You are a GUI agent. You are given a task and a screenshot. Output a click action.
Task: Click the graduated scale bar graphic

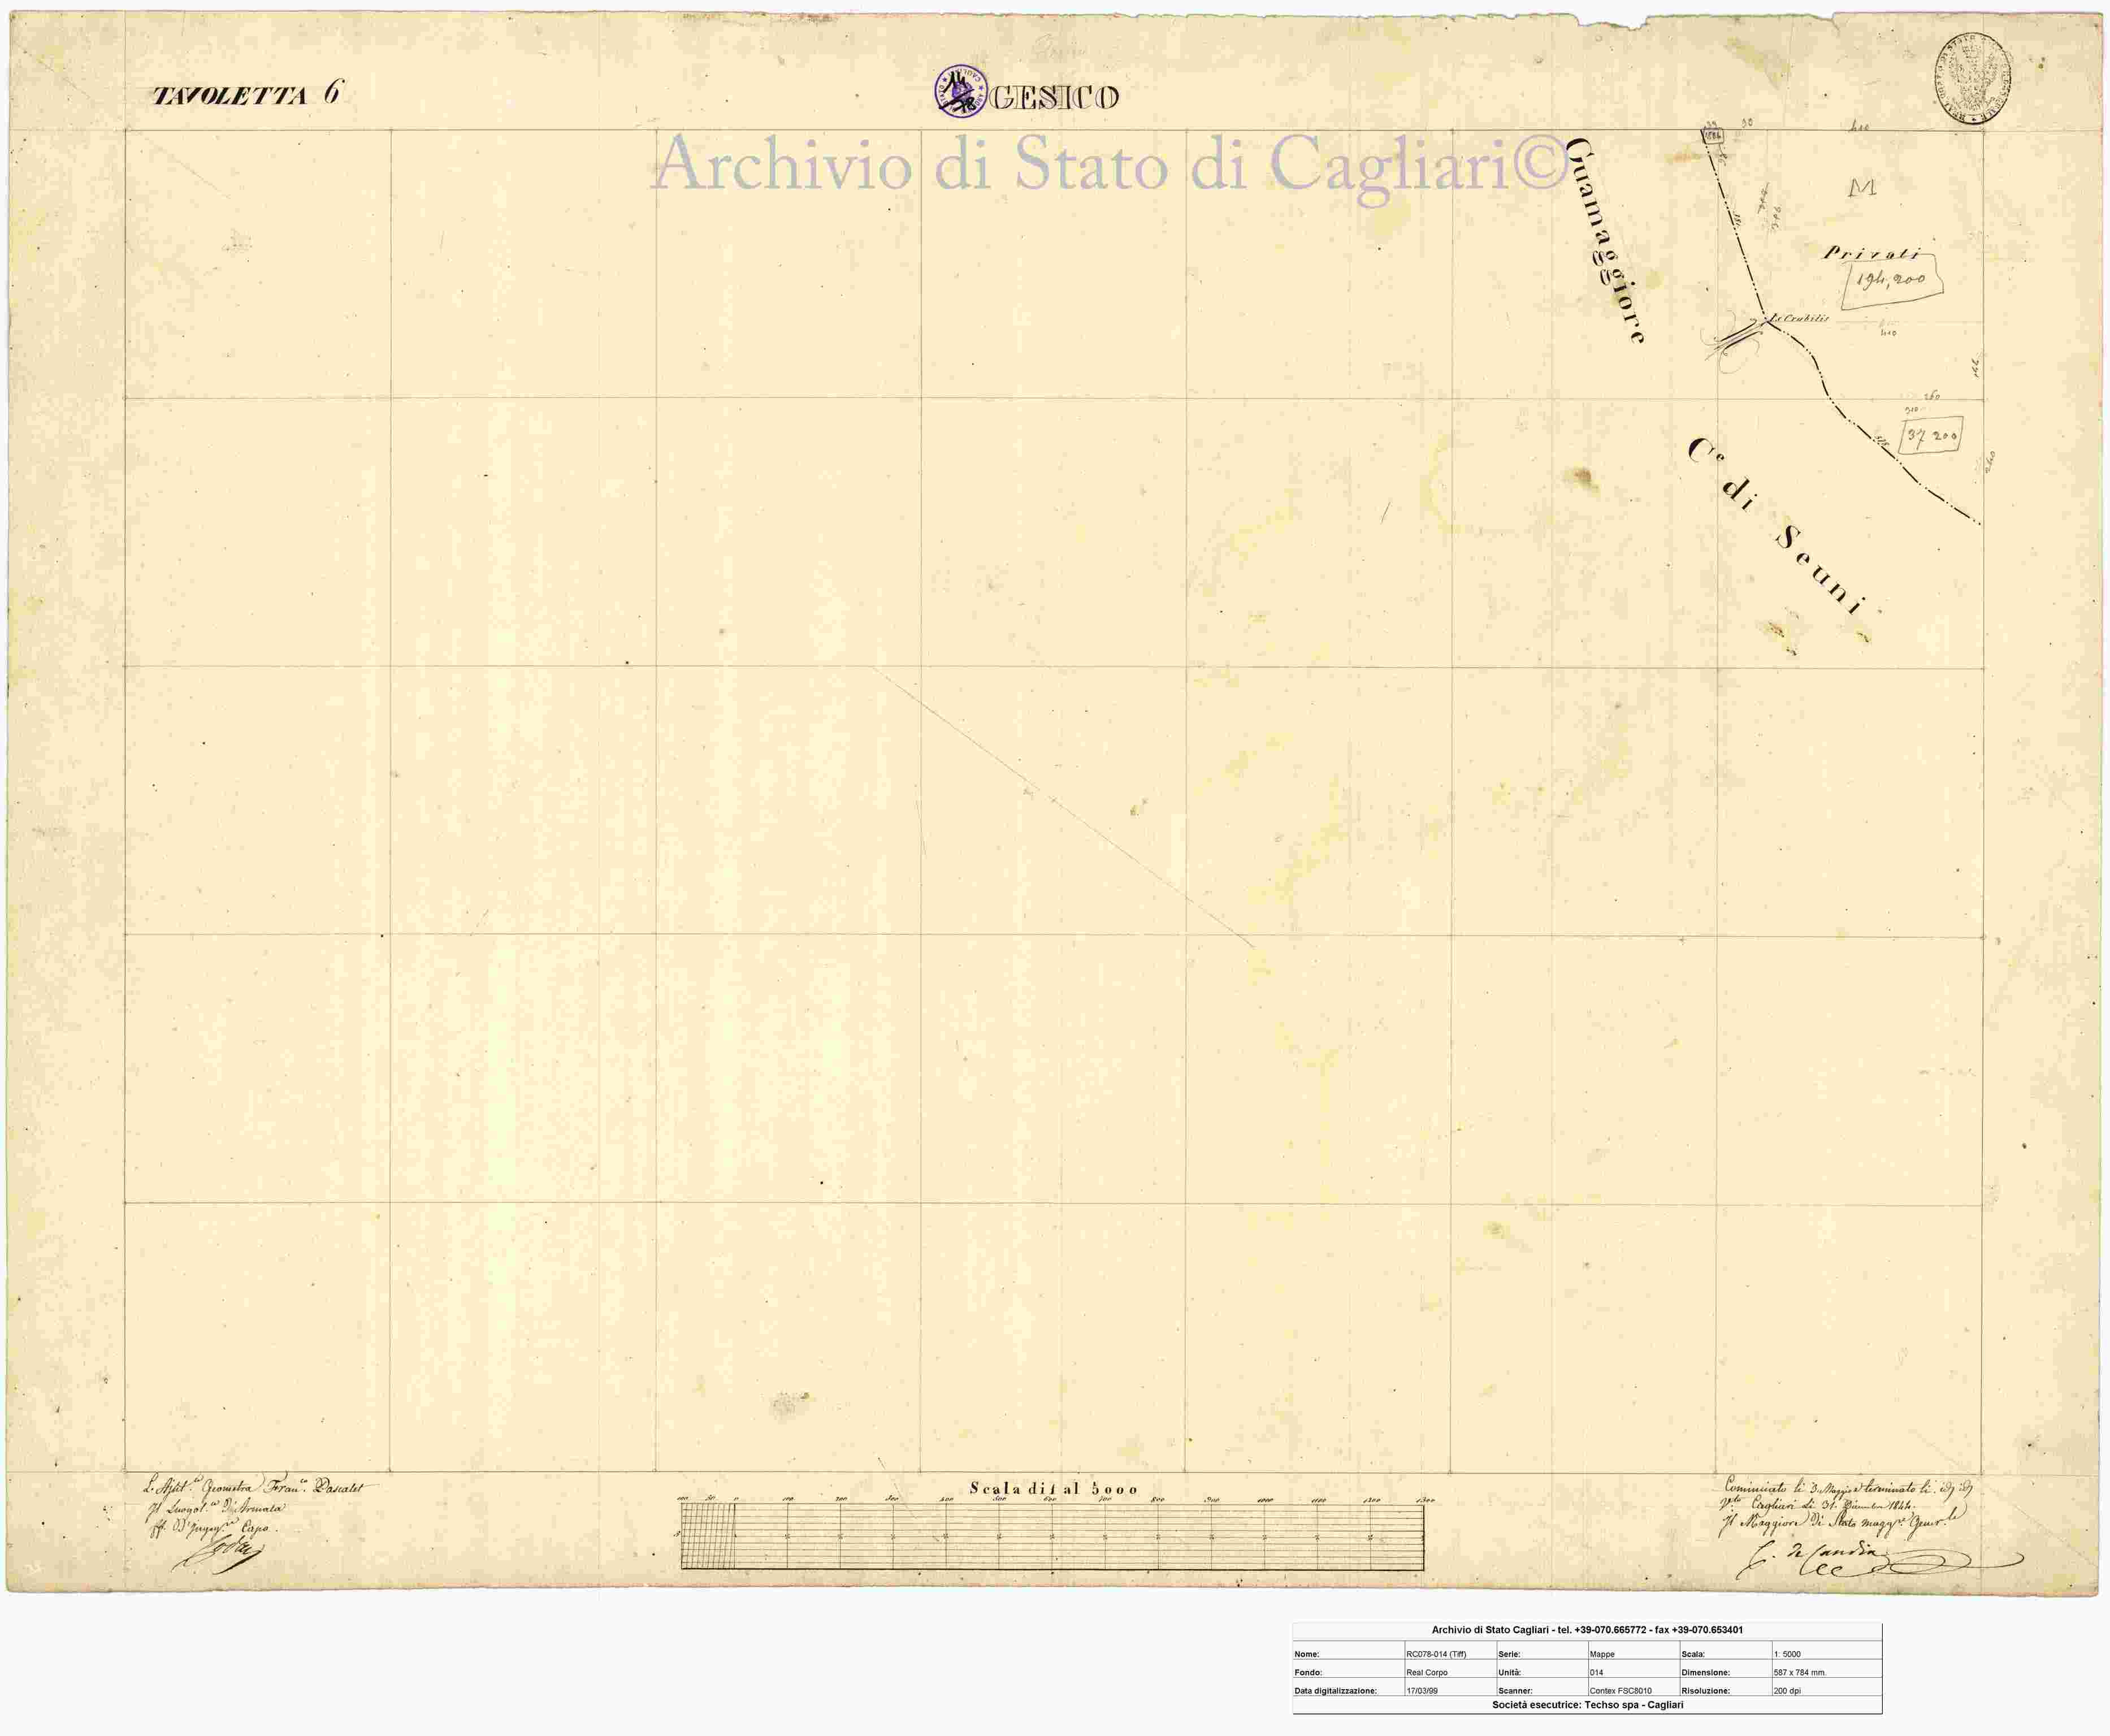tap(1052, 1535)
